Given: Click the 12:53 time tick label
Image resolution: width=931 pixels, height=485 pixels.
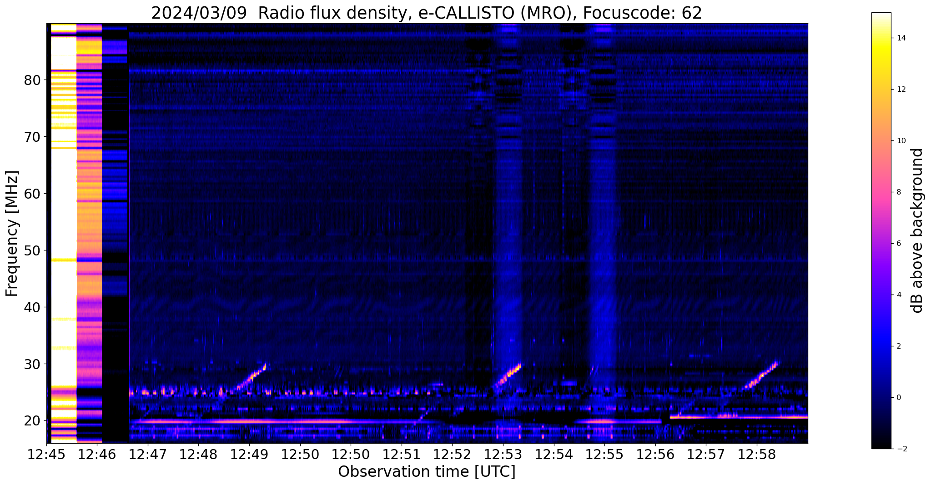Looking at the screenshot, I should tap(503, 455).
